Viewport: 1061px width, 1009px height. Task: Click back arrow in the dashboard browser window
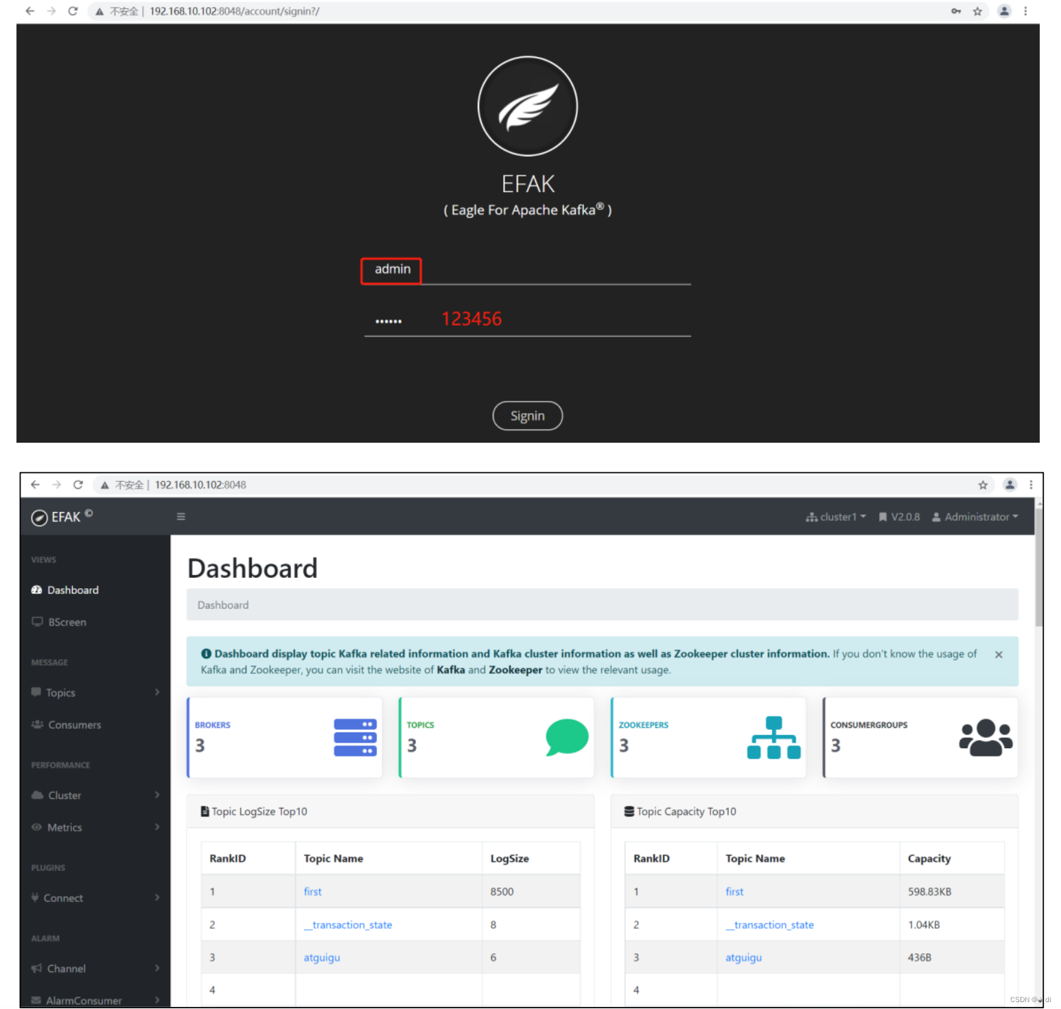point(36,485)
